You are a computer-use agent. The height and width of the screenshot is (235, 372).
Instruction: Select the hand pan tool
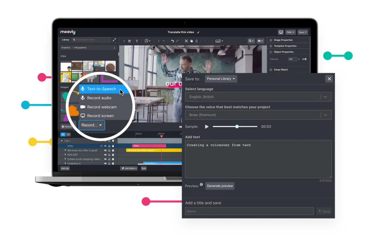pos(129,41)
